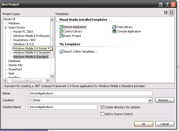Select Smartphone 2003 project type
The image size is (179, 131).
click(24, 40)
